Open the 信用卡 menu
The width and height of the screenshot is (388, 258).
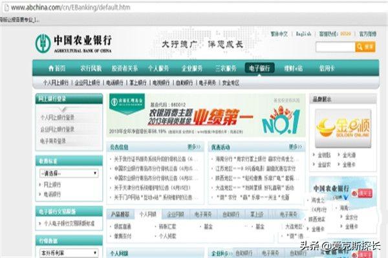pyautogui.click(x=327, y=68)
